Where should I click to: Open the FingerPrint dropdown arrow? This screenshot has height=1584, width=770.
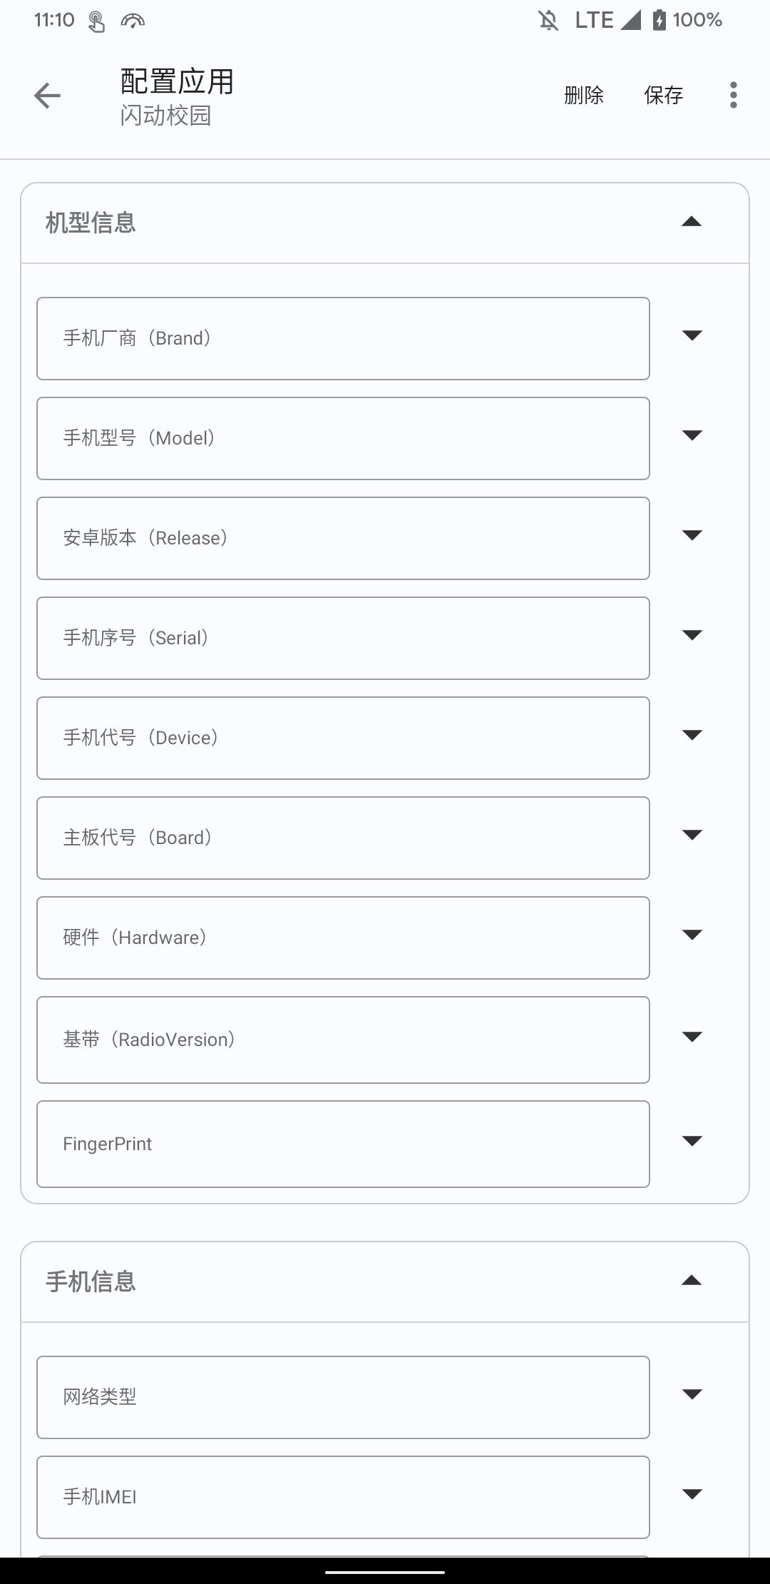692,1141
